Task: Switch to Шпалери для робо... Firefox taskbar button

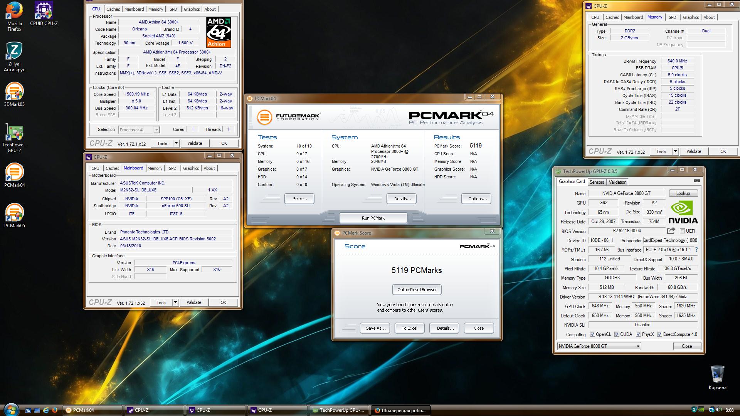Action: pyautogui.click(x=401, y=410)
